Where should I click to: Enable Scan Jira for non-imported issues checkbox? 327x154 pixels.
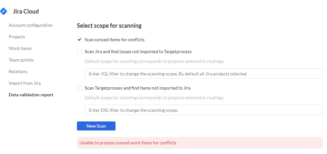tap(79, 52)
